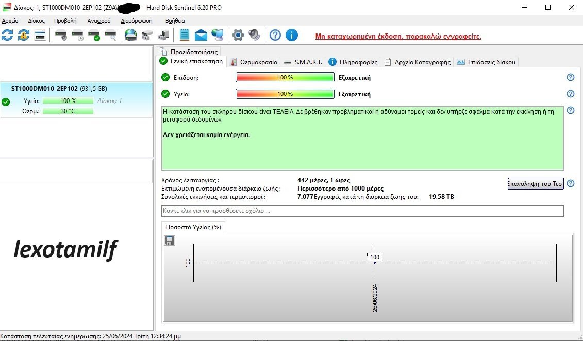Open the S.M.A.R.T. tab
Image resolution: width=583 pixels, height=341 pixels.
click(303, 62)
